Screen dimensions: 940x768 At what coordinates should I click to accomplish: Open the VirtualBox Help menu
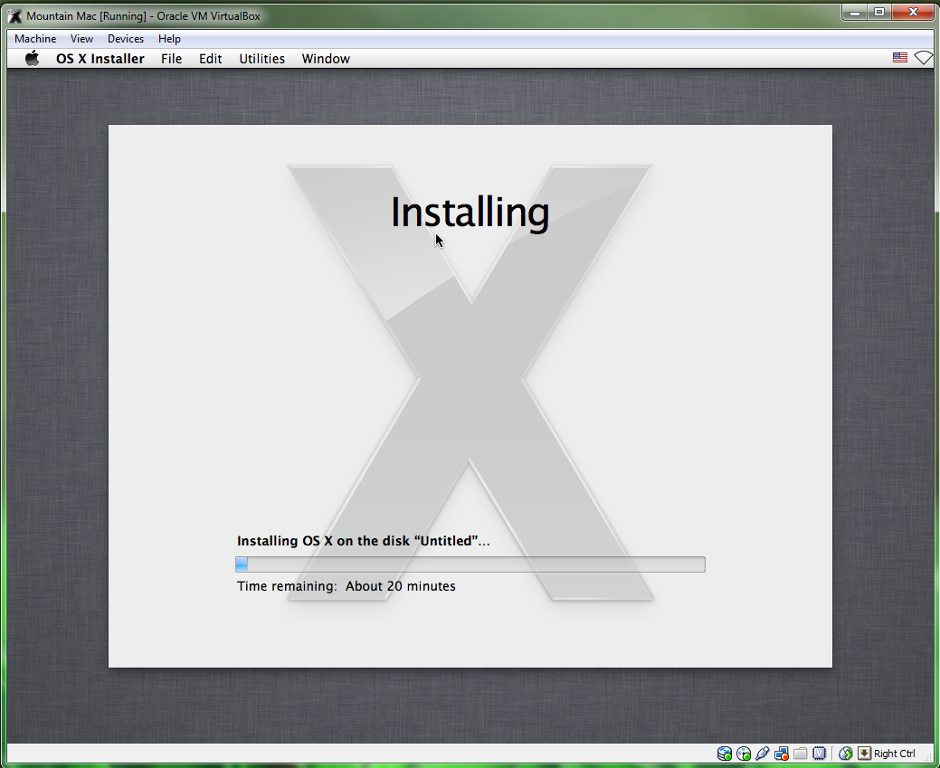pyautogui.click(x=169, y=39)
